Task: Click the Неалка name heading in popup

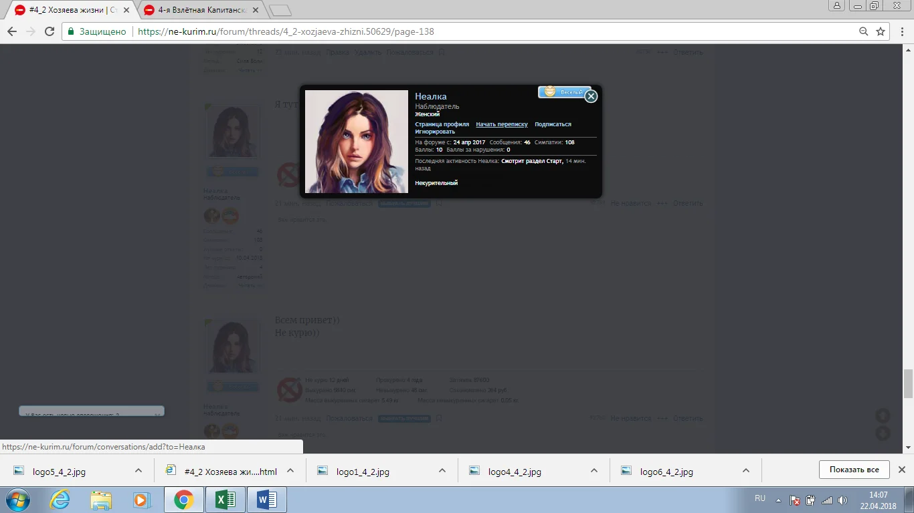Action: 431,96
